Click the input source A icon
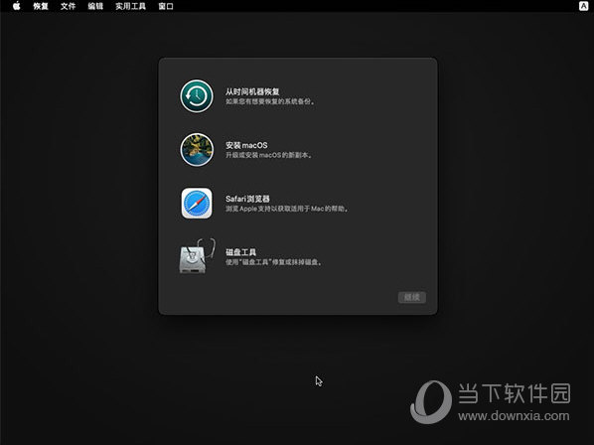Screen dimensions: 594x445 pyautogui.click(x=584, y=6)
